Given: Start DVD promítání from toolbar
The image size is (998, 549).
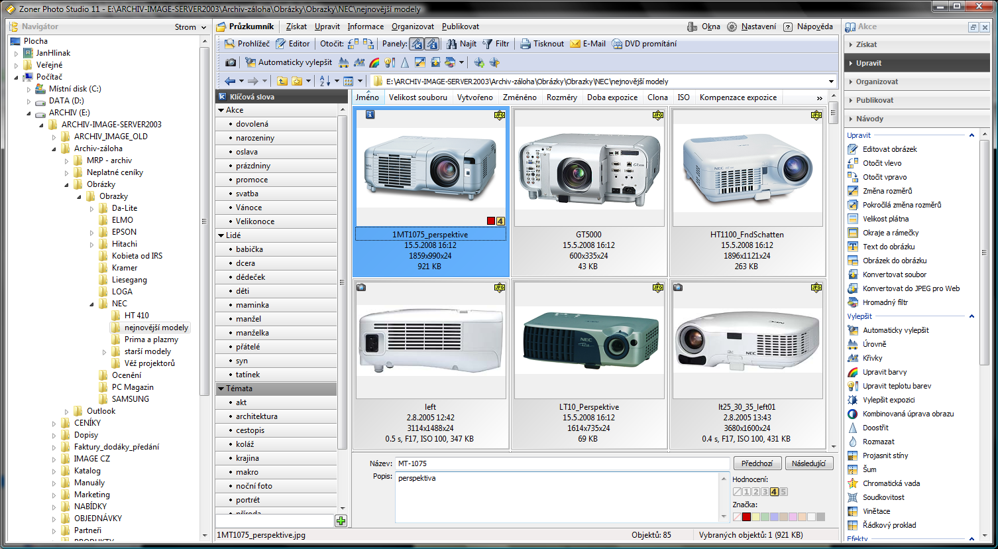Looking at the screenshot, I should point(644,44).
